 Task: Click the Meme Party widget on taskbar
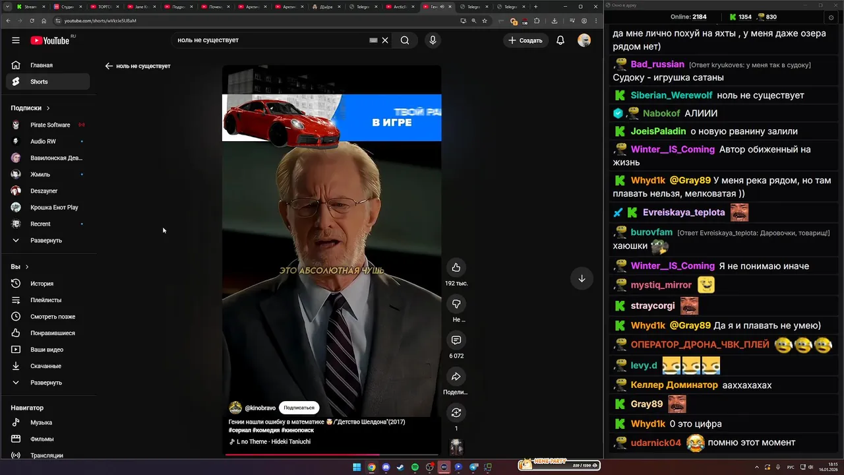tap(559, 465)
